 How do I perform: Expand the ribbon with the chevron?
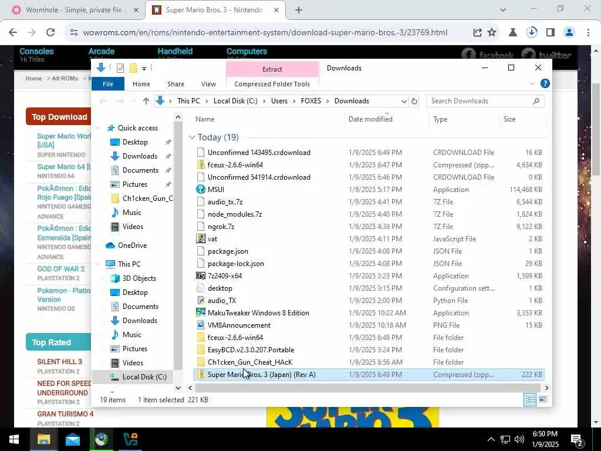pos(532,83)
